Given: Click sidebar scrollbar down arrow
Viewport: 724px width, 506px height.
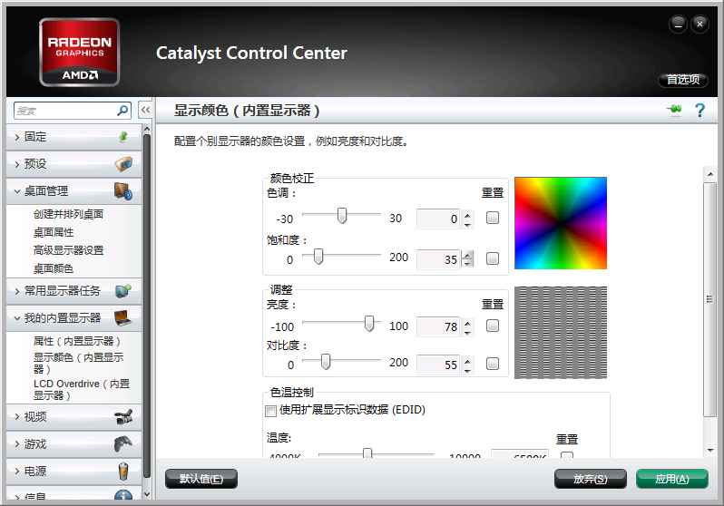Looking at the screenshot, I should 147,494.
